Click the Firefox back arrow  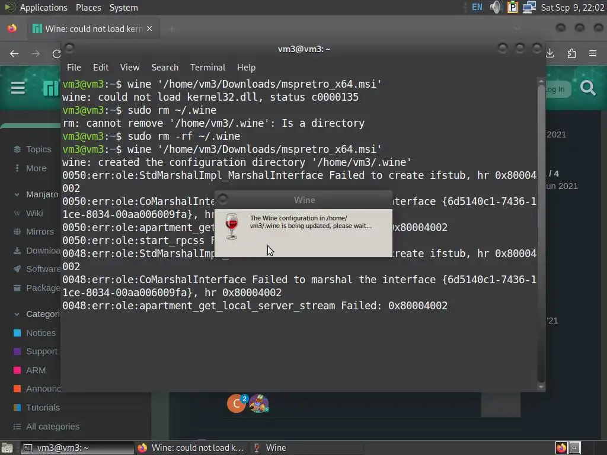tap(14, 53)
